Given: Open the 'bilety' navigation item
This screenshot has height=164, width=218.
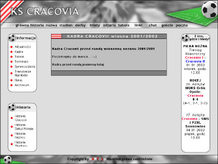Looking at the screenshot, I should (x=95, y=25).
